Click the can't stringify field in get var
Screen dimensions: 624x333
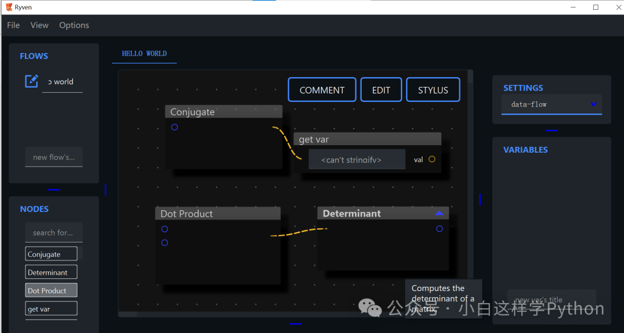click(357, 159)
